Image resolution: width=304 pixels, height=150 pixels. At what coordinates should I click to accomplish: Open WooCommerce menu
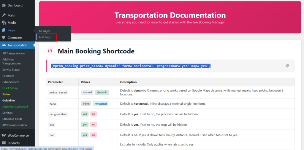pyautogui.click(x=18, y=135)
